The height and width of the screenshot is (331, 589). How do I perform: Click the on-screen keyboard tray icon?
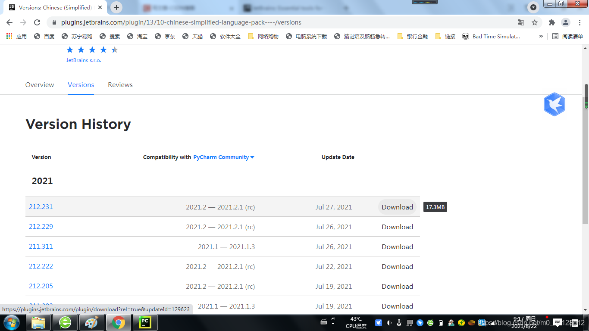324,322
